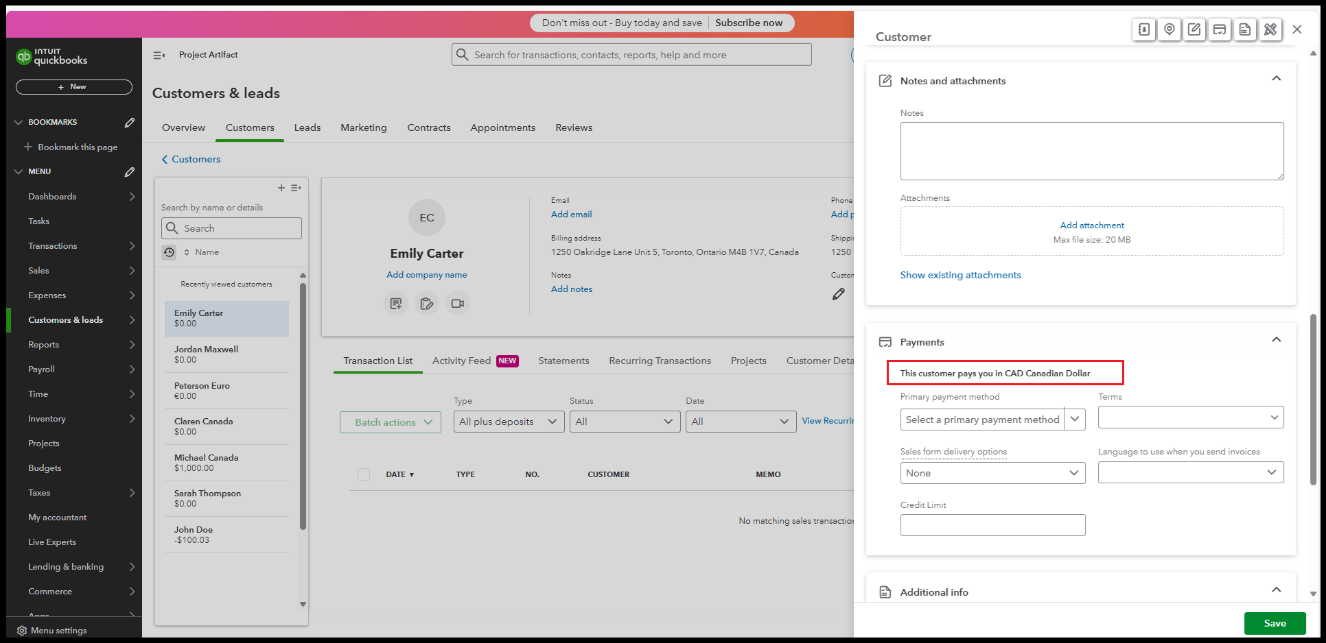The image size is (1326, 643).
Task: Click the Show existing attachments link
Action: tap(960, 275)
